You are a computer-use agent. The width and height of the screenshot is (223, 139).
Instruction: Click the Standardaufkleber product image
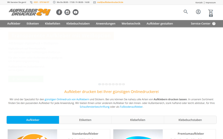click(x=32, y=134)
